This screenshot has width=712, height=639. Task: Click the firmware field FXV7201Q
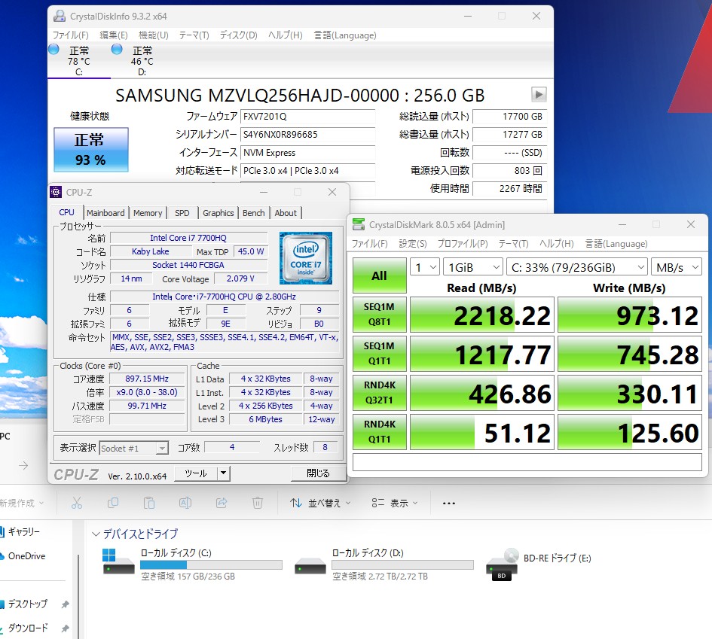(x=308, y=117)
